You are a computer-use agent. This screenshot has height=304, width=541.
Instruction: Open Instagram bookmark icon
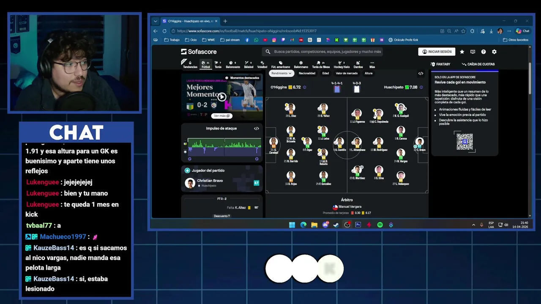point(274,40)
